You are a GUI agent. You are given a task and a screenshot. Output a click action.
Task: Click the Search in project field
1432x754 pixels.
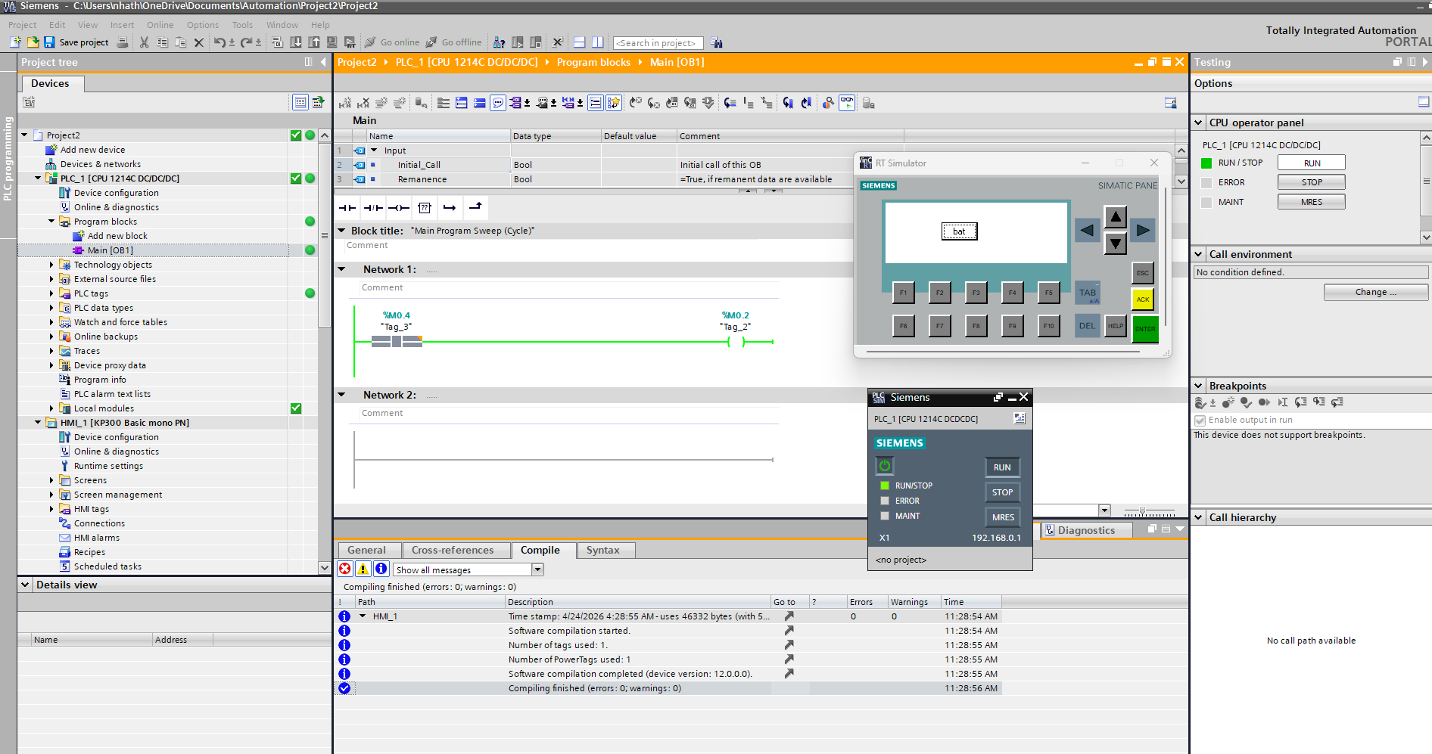657,43
